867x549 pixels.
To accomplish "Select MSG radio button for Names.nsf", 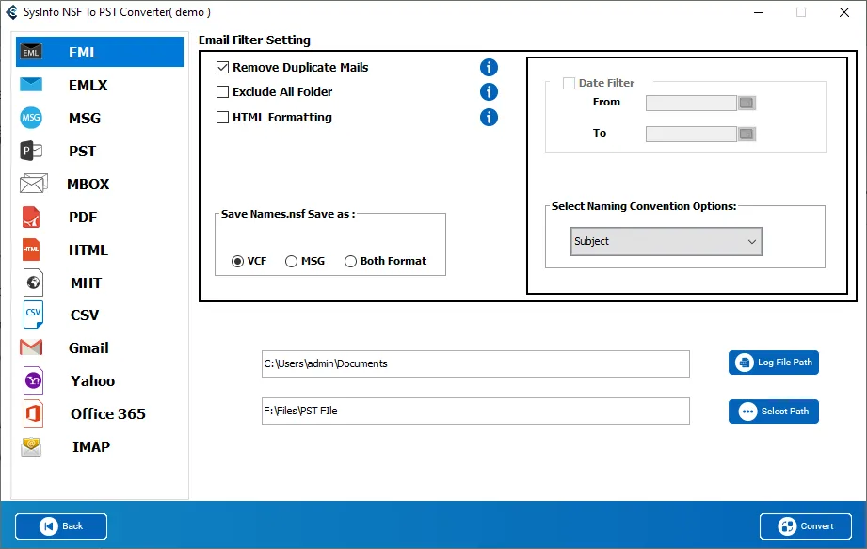I will point(292,261).
